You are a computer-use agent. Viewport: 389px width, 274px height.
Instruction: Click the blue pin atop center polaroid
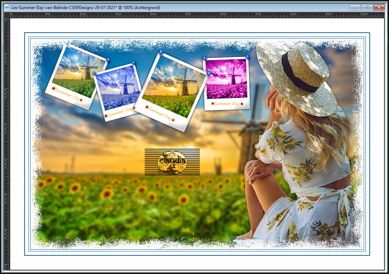point(161,52)
